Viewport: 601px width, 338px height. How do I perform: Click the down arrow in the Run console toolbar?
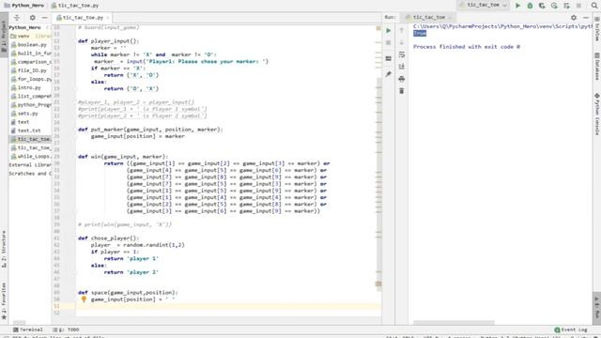[x=401, y=42]
